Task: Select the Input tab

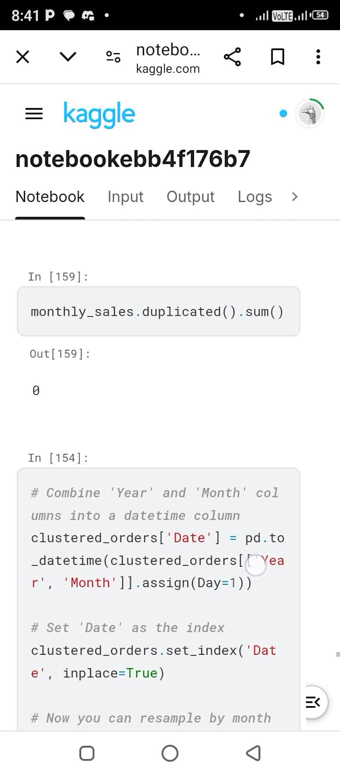Action: click(125, 197)
